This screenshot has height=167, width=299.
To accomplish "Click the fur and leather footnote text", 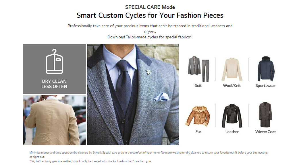I will click(90, 161).
